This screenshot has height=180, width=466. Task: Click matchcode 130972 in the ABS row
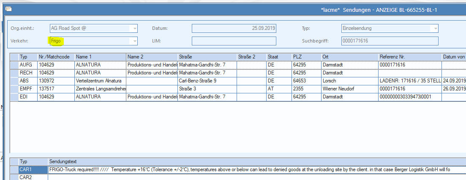pos(56,81)
